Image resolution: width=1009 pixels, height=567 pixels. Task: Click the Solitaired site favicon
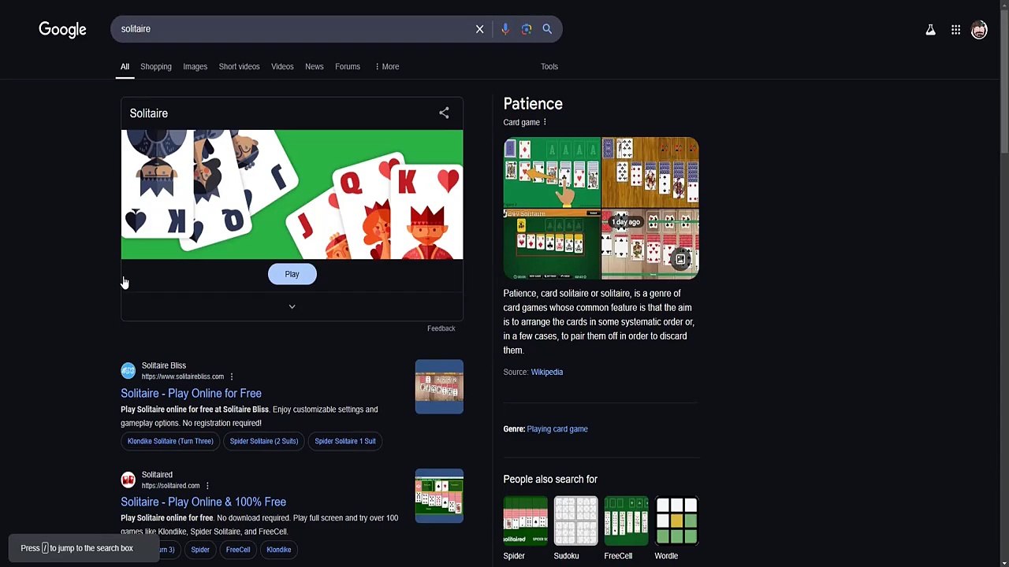tap(128, 480)
